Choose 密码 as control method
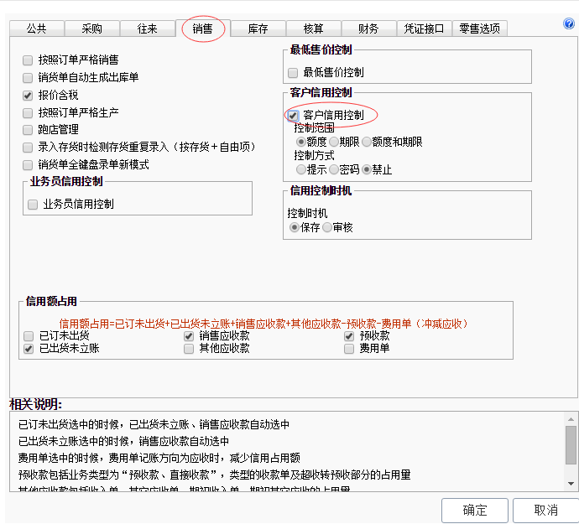Viewport: 579px width, 524px height. [x=334, y=169]
